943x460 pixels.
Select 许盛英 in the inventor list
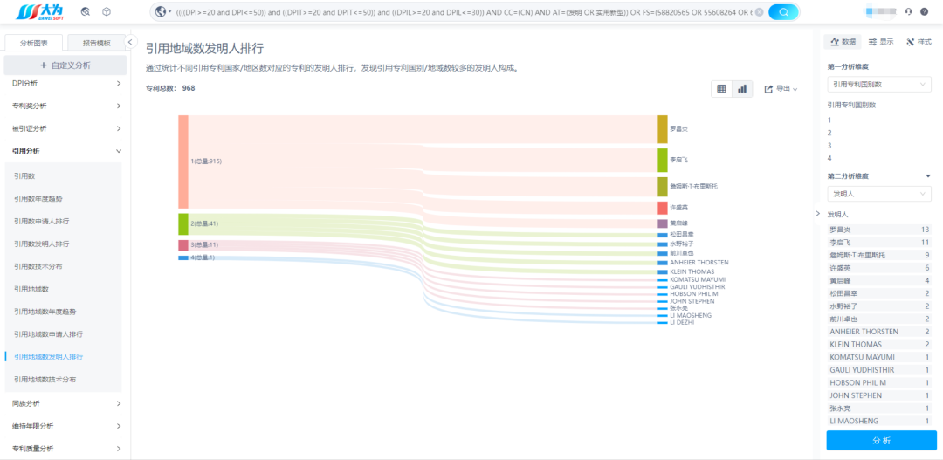coord(879,268)
